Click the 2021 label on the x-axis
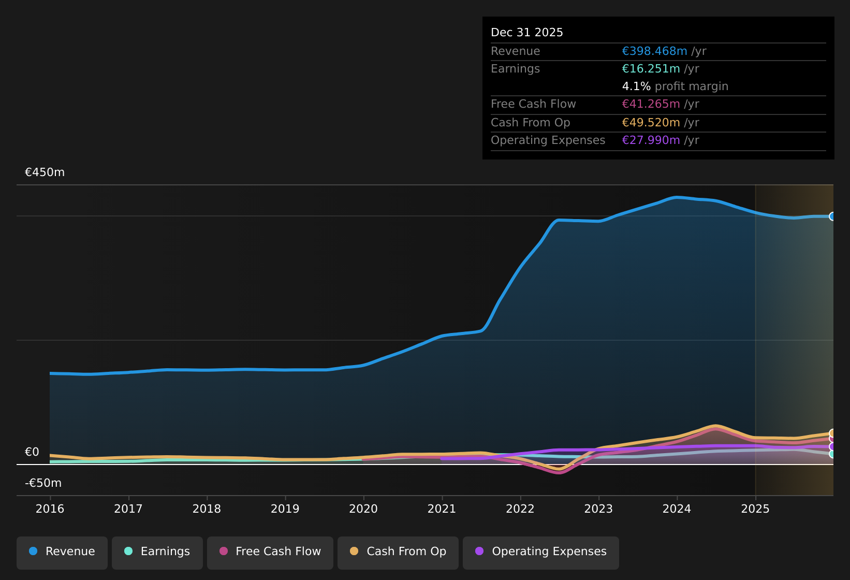850x580 pixels. click(x=442, y=509)
